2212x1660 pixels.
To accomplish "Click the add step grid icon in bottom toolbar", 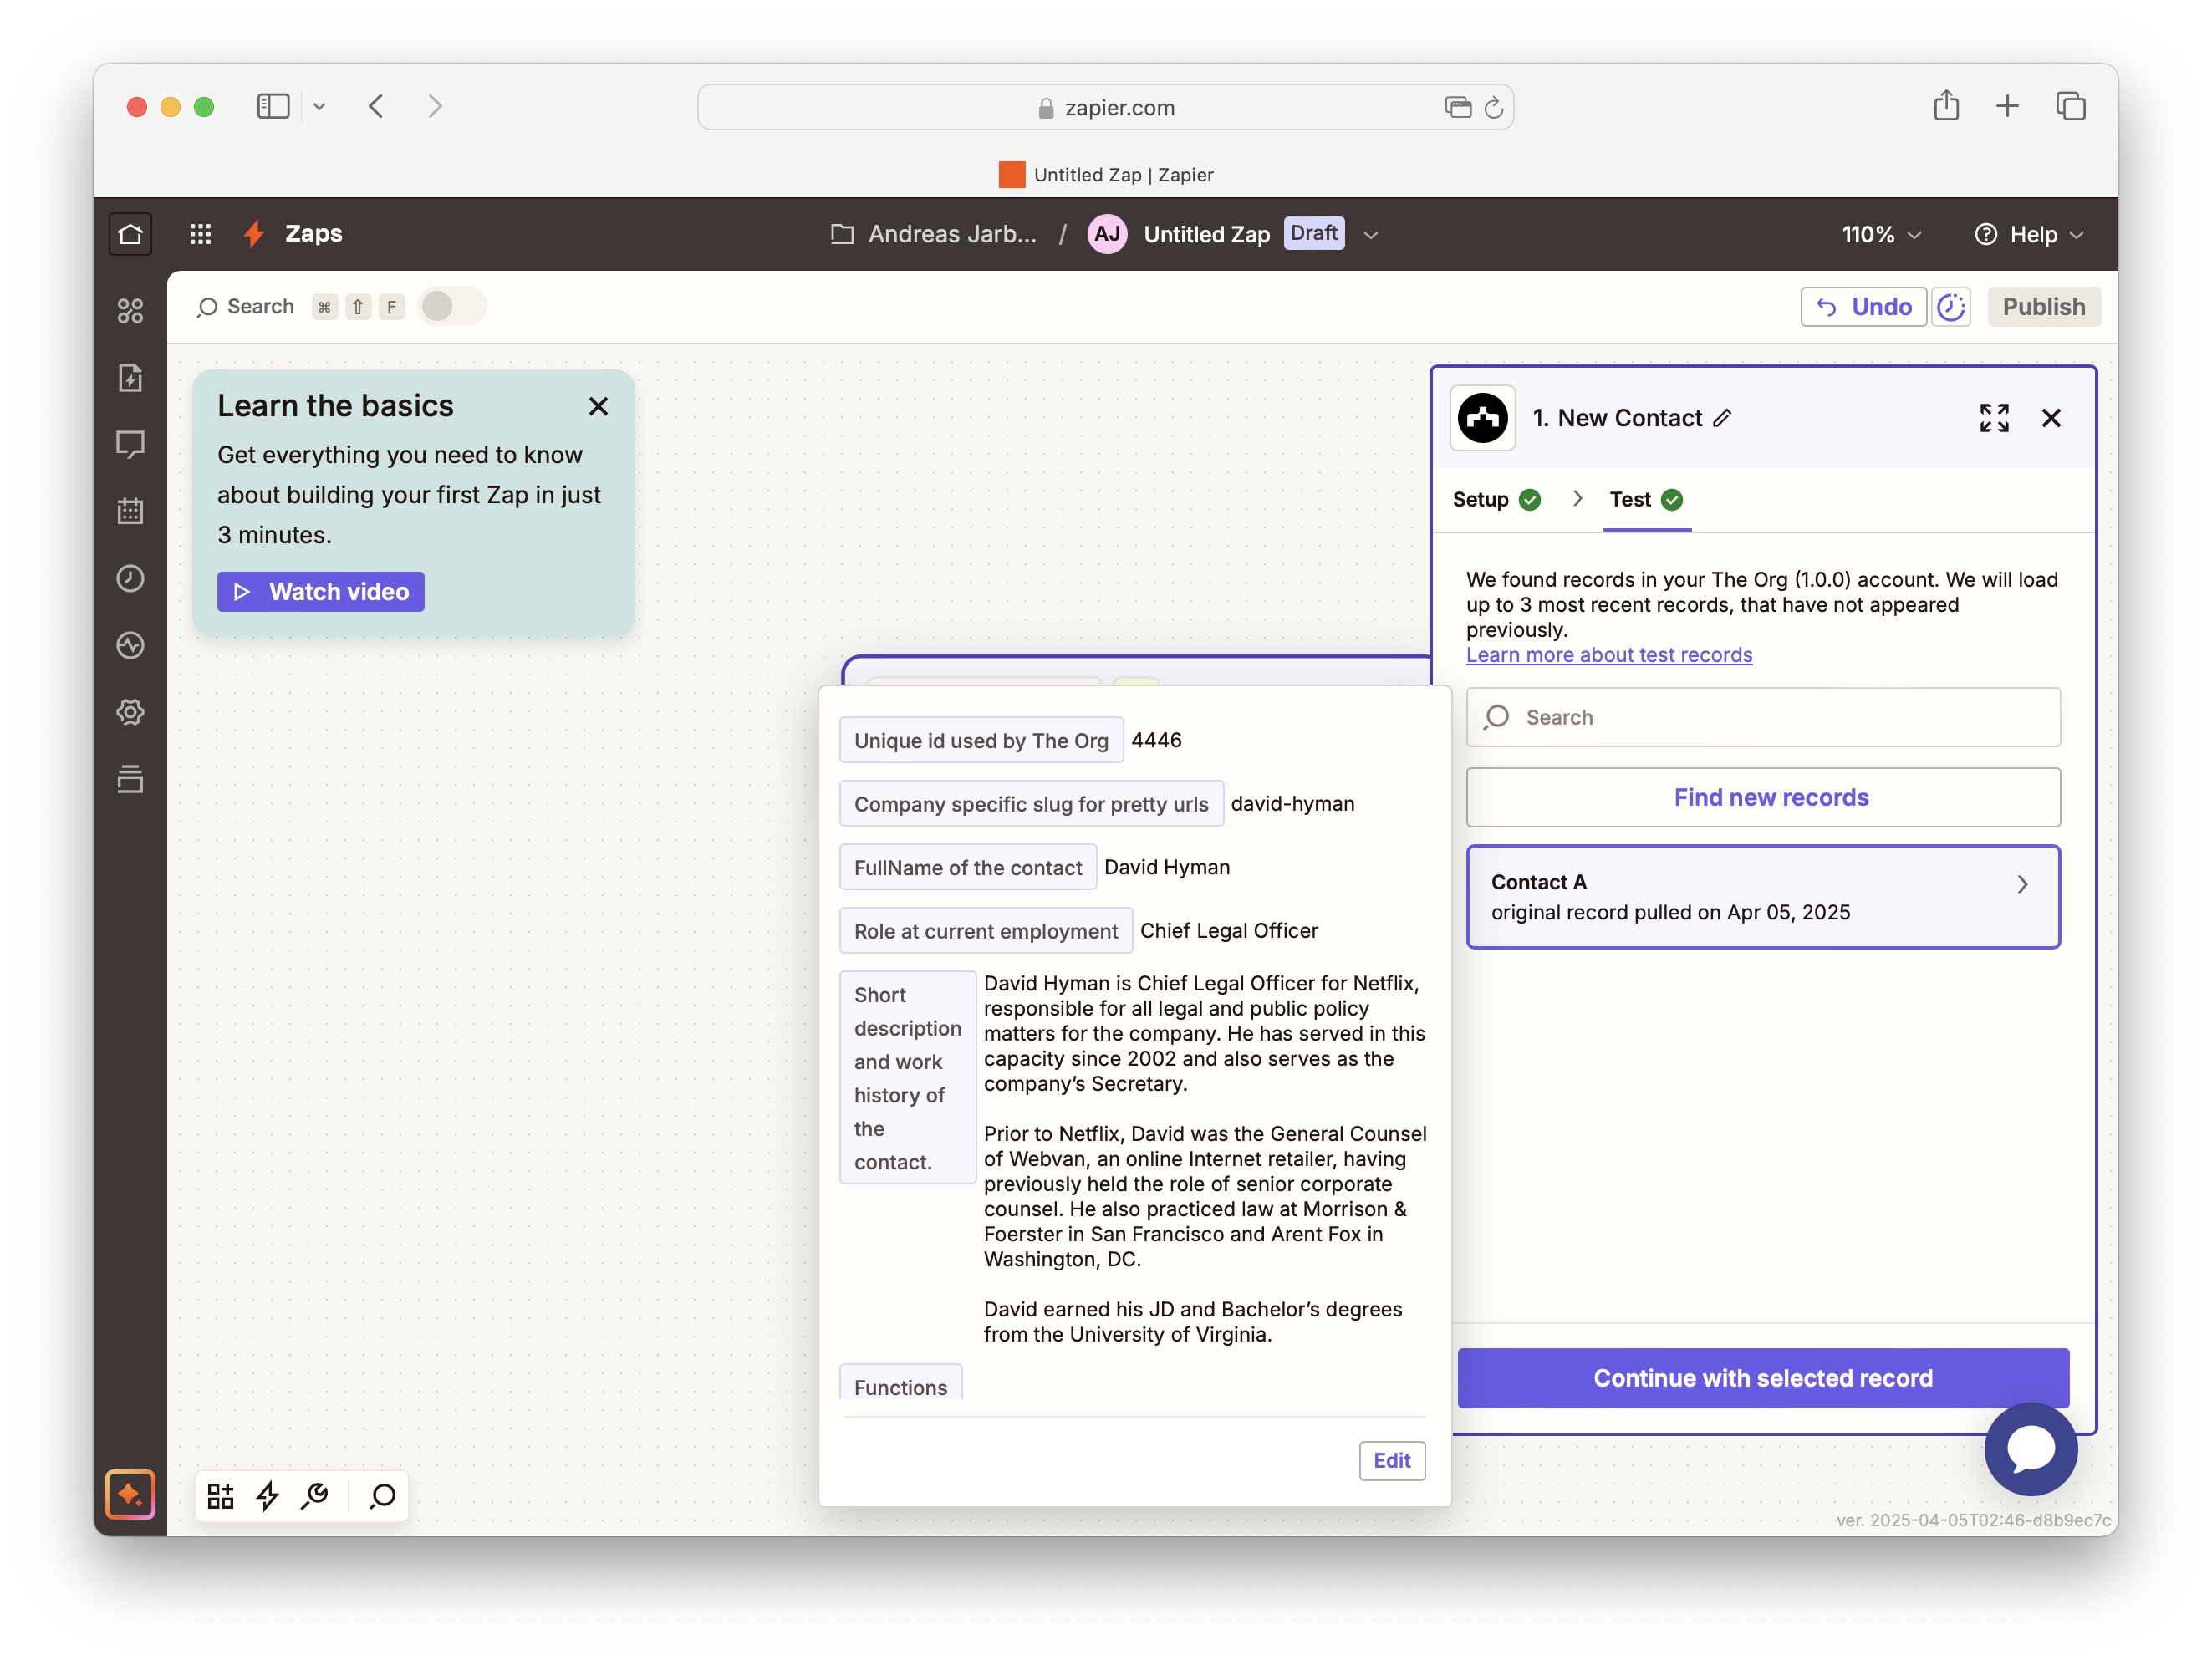I will 220,1496.
